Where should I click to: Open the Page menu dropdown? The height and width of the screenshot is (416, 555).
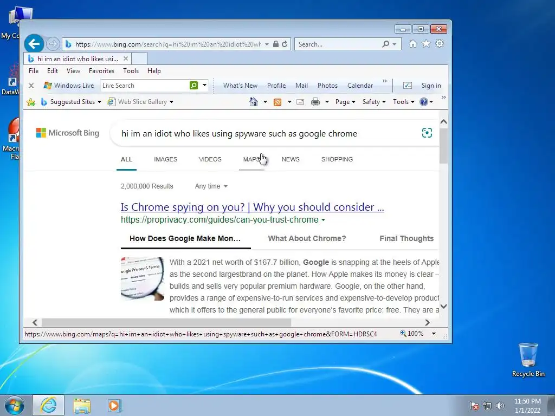tap(345, 102)
